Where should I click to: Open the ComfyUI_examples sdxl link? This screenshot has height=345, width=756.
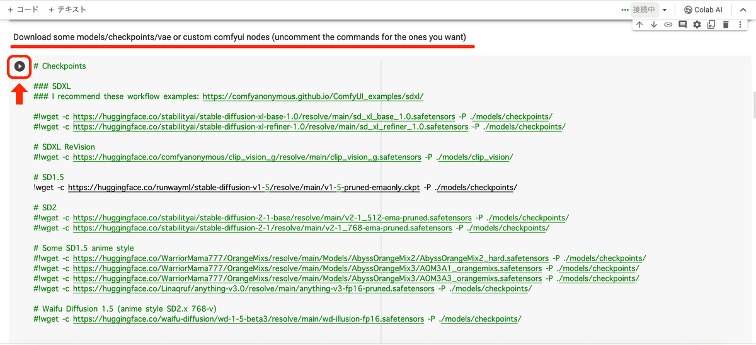click(x=313, y=96)
